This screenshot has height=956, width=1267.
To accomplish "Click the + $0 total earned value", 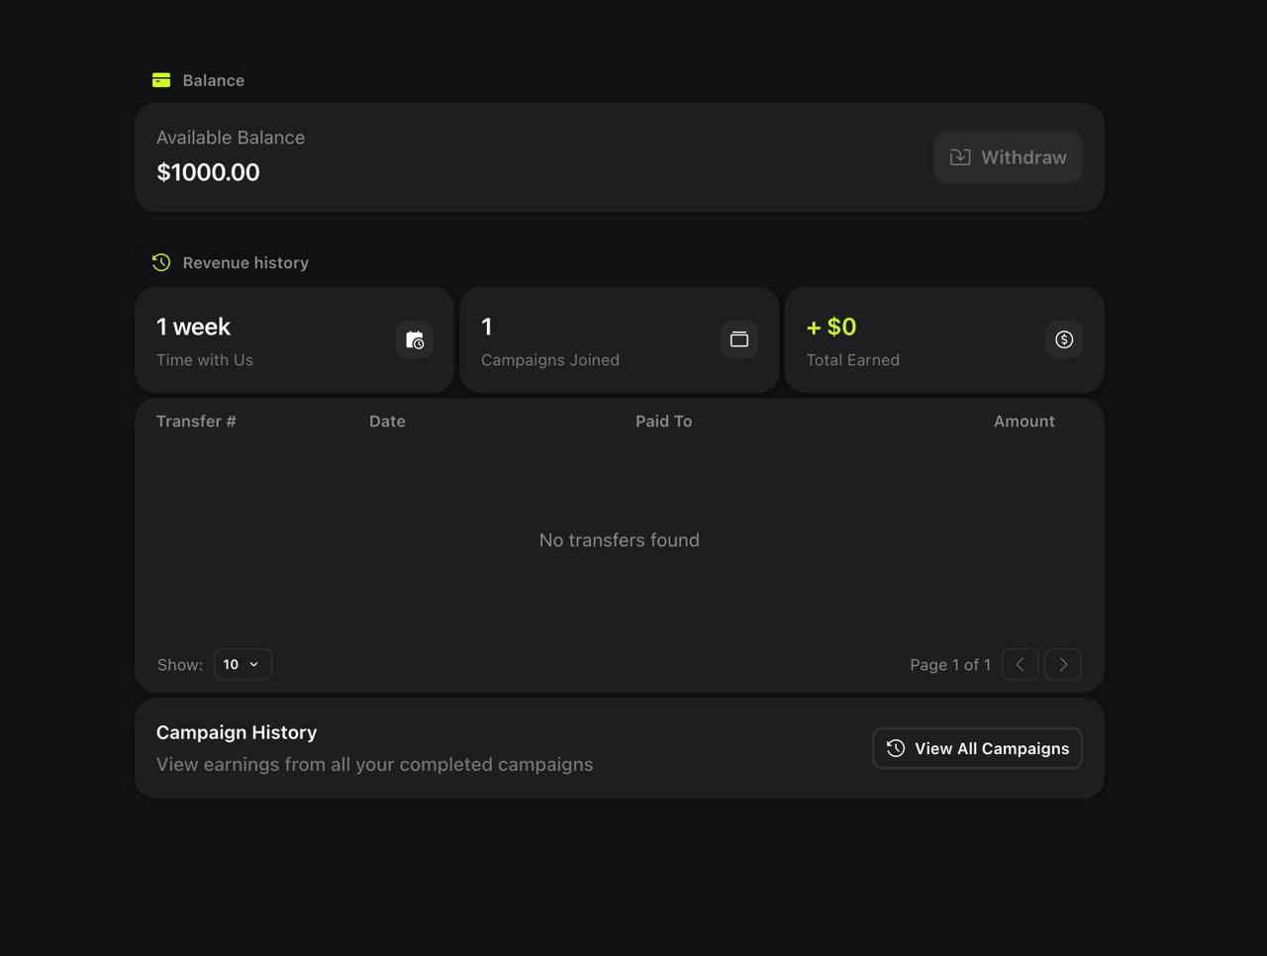I will (831, 327).
